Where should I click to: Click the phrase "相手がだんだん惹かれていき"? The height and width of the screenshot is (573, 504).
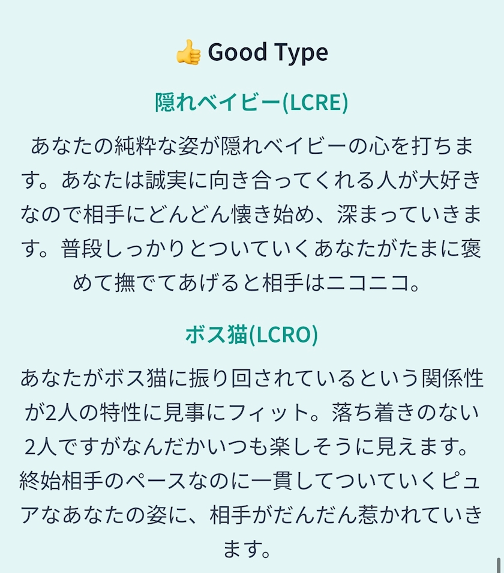click(x=346, y=516)
